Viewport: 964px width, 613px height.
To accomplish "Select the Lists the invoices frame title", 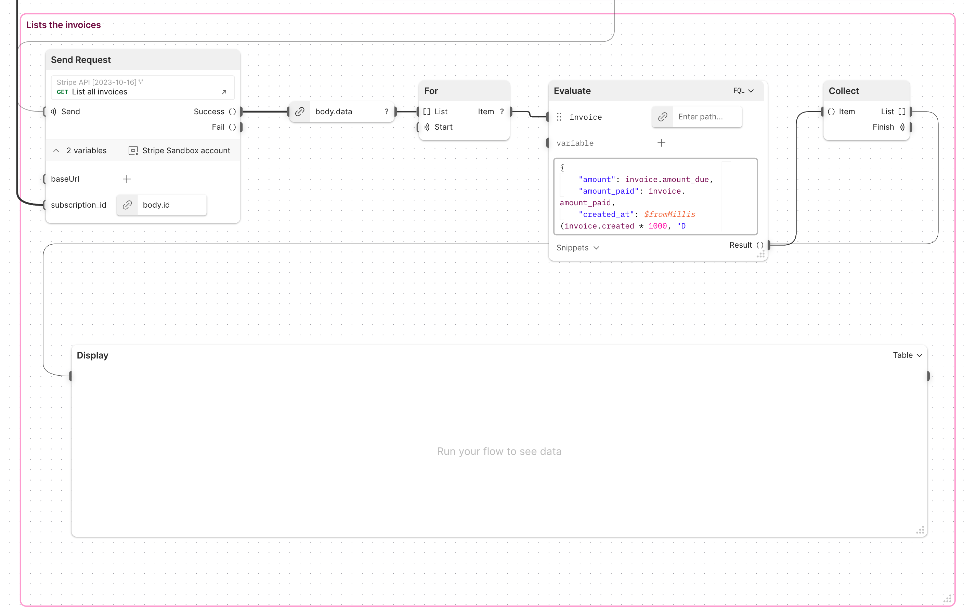I will point(63,25).
